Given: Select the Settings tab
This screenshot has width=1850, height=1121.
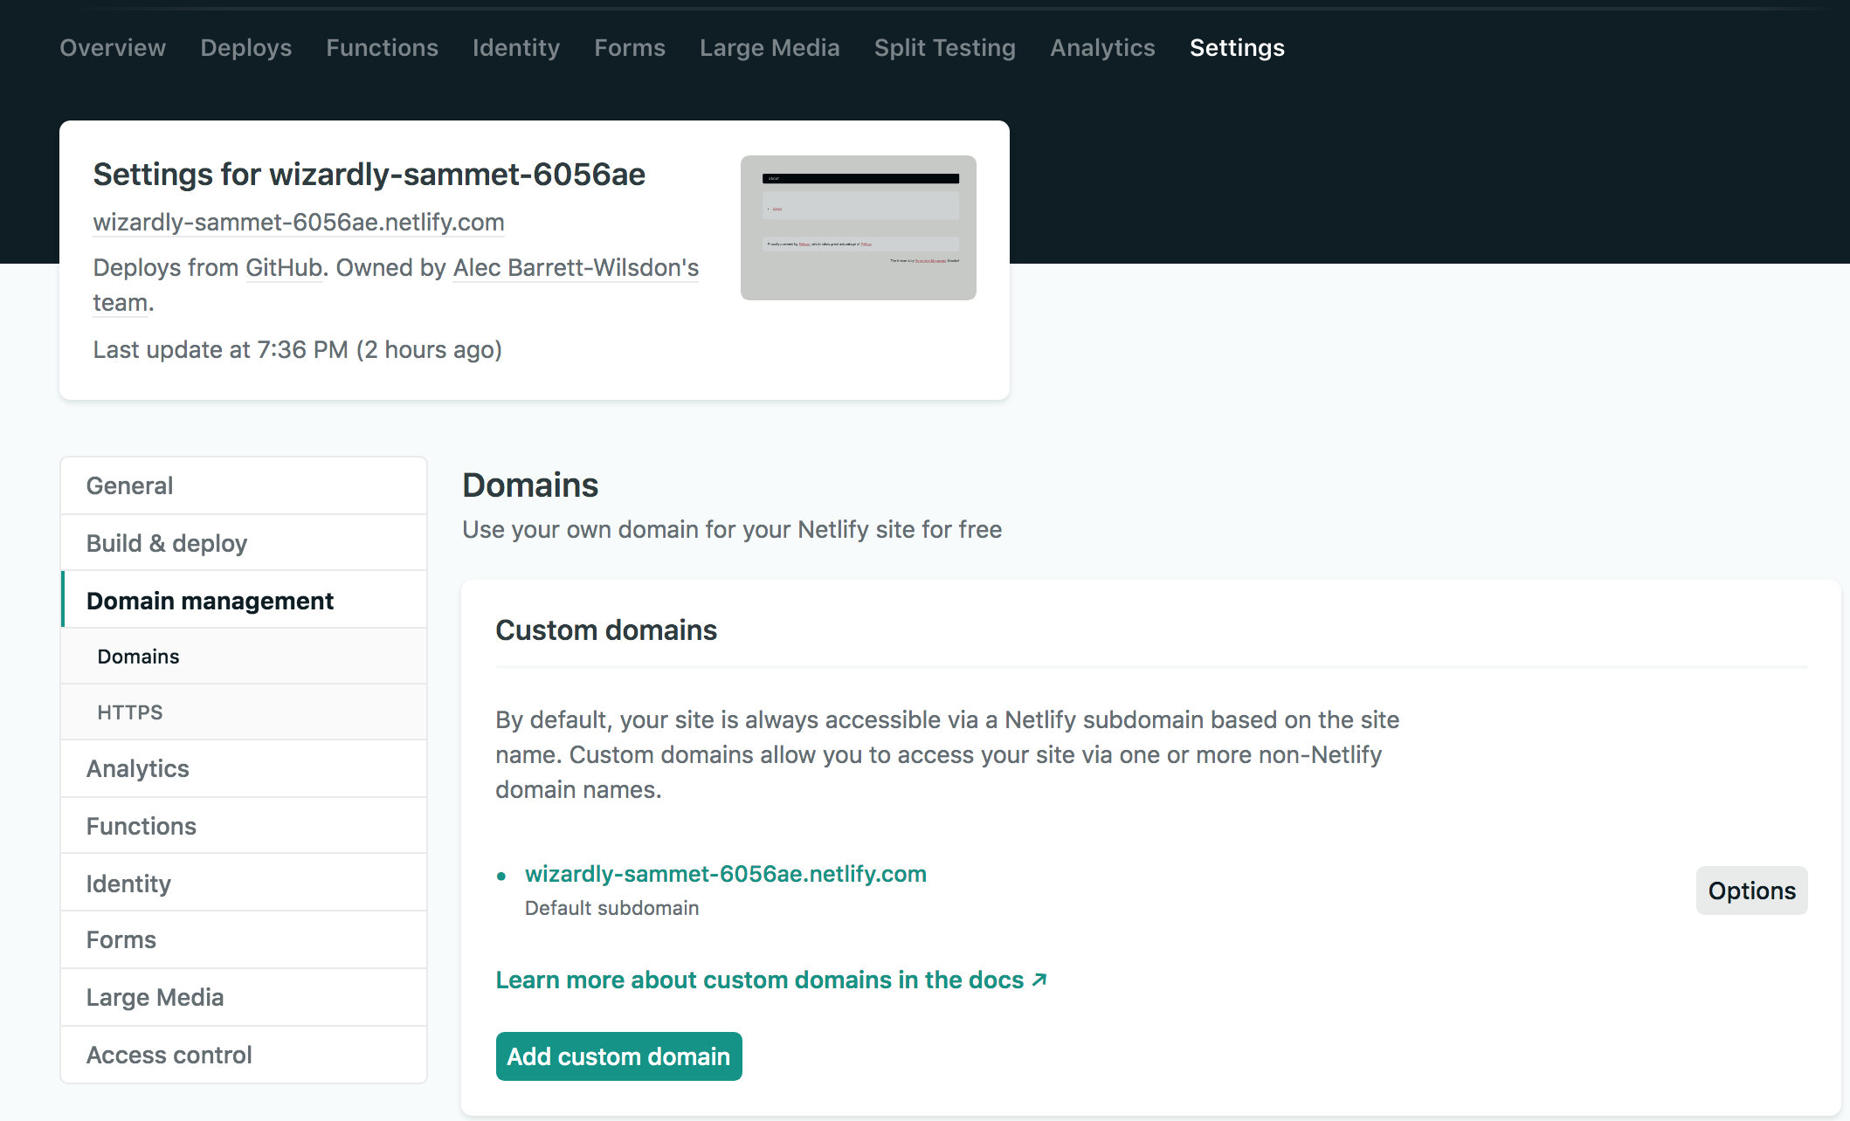Looking at the screenshot, I should coord(1237,48).
